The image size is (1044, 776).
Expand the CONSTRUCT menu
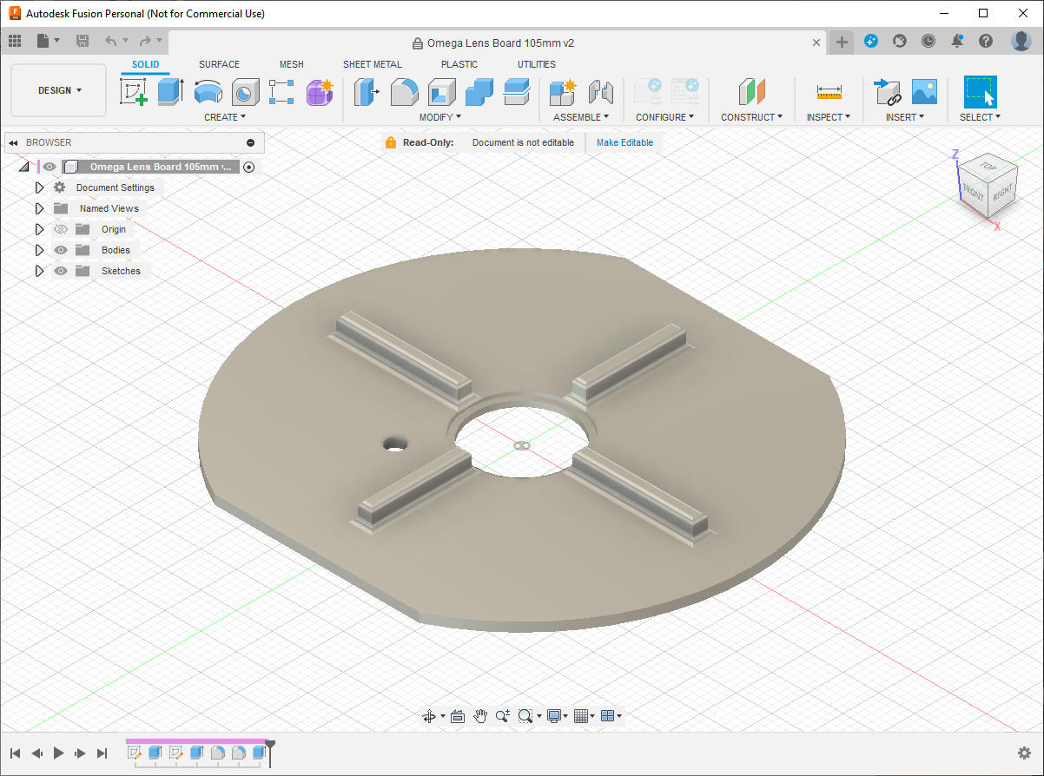[751, 117]
